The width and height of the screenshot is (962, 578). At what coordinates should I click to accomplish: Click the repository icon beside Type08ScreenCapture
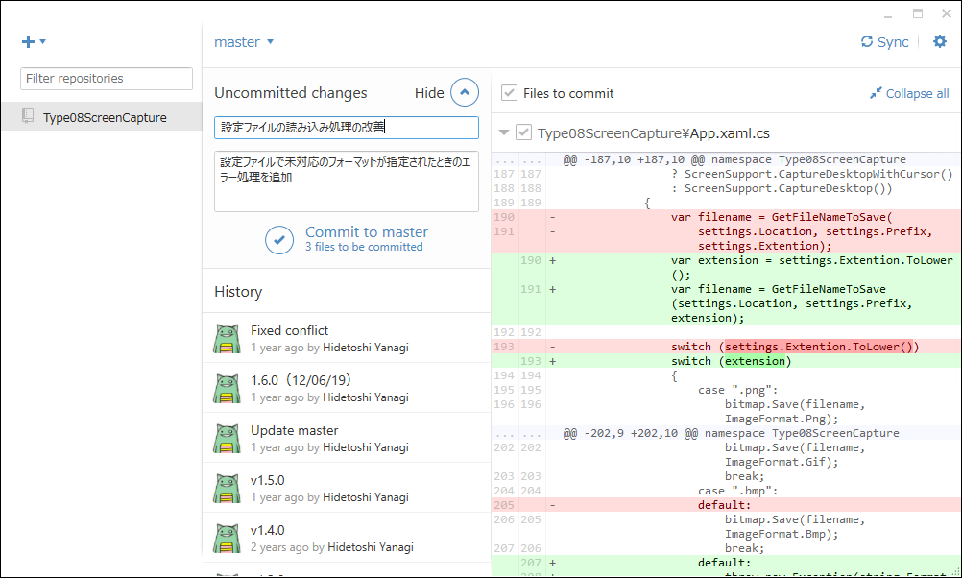click(28, 116)
